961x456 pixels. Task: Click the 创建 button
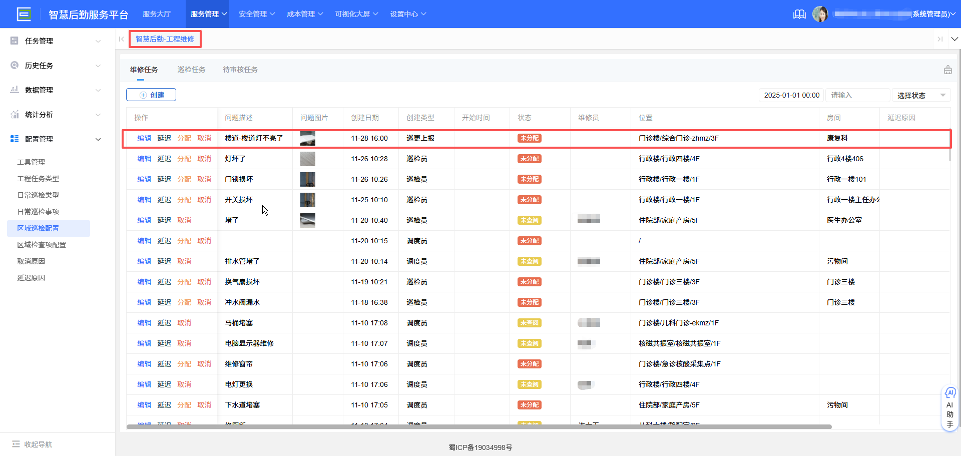tap(151, 95)
